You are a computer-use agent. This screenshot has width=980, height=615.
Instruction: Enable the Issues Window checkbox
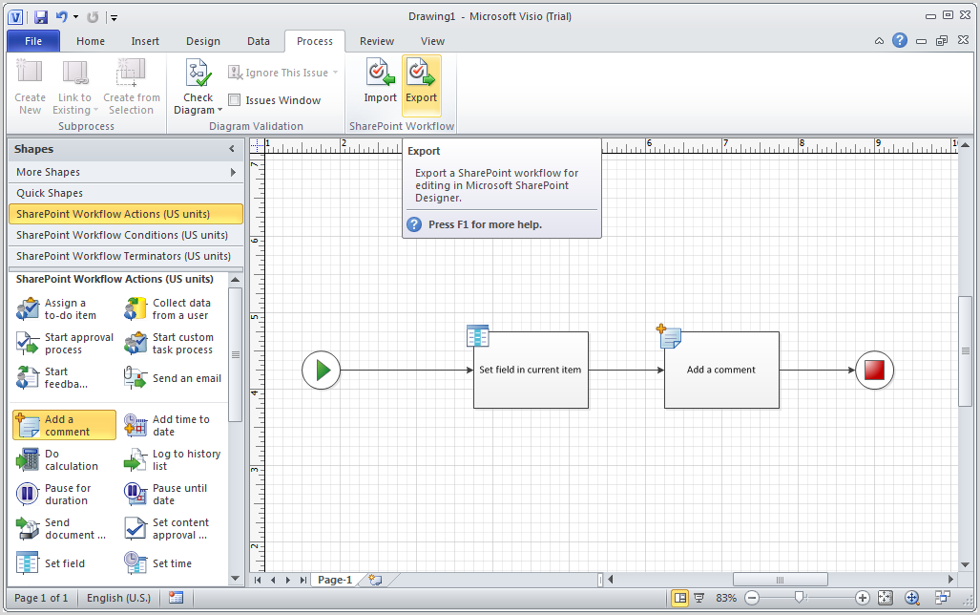point(235,100)
